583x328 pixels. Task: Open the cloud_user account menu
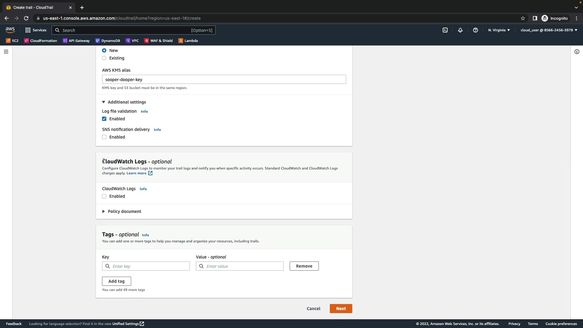pyautogui.click(x=549, y=30)
